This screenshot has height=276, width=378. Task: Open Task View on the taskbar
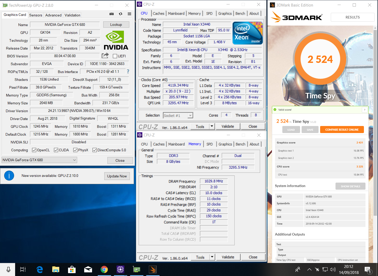23,269
